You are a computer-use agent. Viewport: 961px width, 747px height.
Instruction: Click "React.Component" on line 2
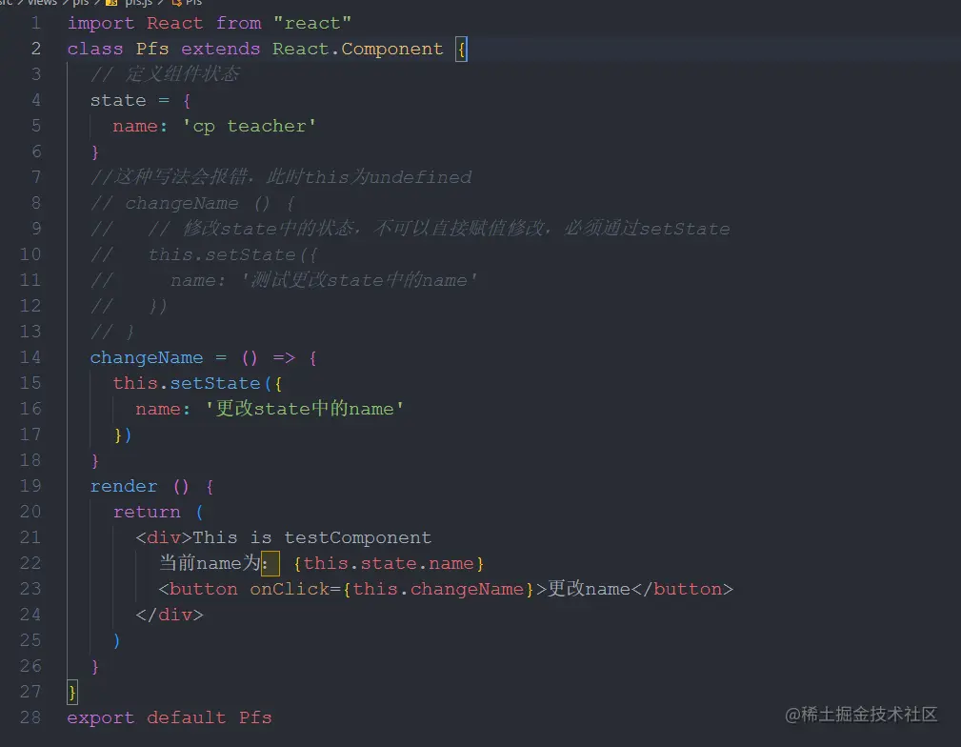357,49
